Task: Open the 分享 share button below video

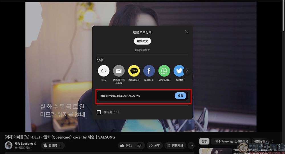Action: (x=154, y=145)
